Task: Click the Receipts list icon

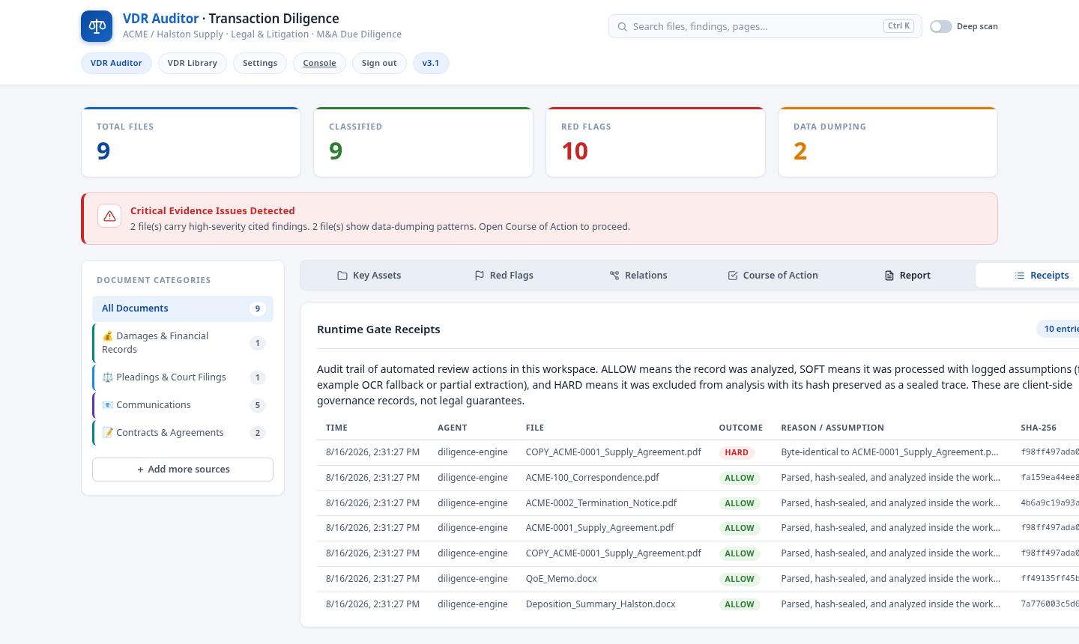Action: click(1020, 276)
